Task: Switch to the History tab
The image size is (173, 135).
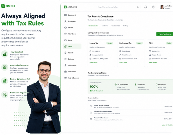Action: click(126, 26)
